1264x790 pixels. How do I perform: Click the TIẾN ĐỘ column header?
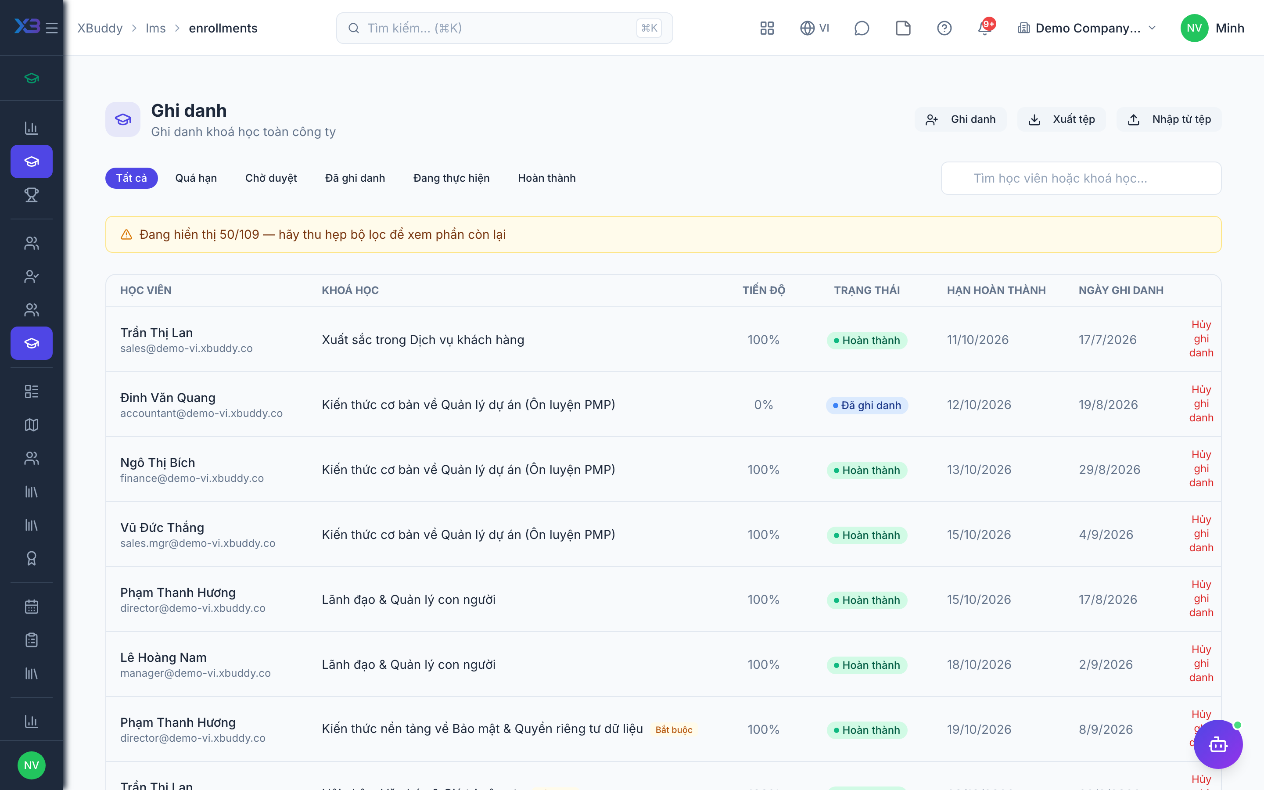click(764, 291)
